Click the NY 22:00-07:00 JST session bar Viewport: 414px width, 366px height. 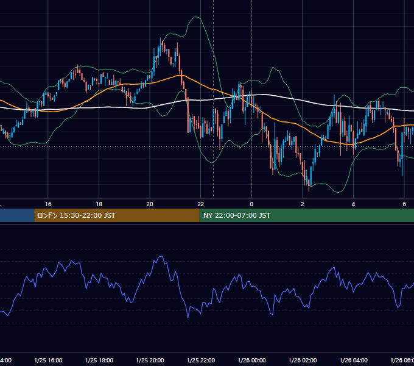(x=306, y=215)
